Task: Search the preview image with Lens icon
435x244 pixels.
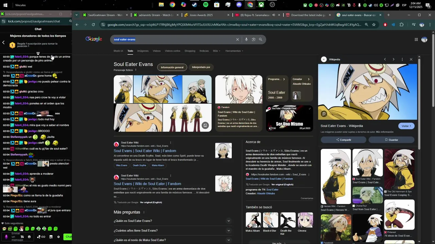Action: click(x=324, y=114)
